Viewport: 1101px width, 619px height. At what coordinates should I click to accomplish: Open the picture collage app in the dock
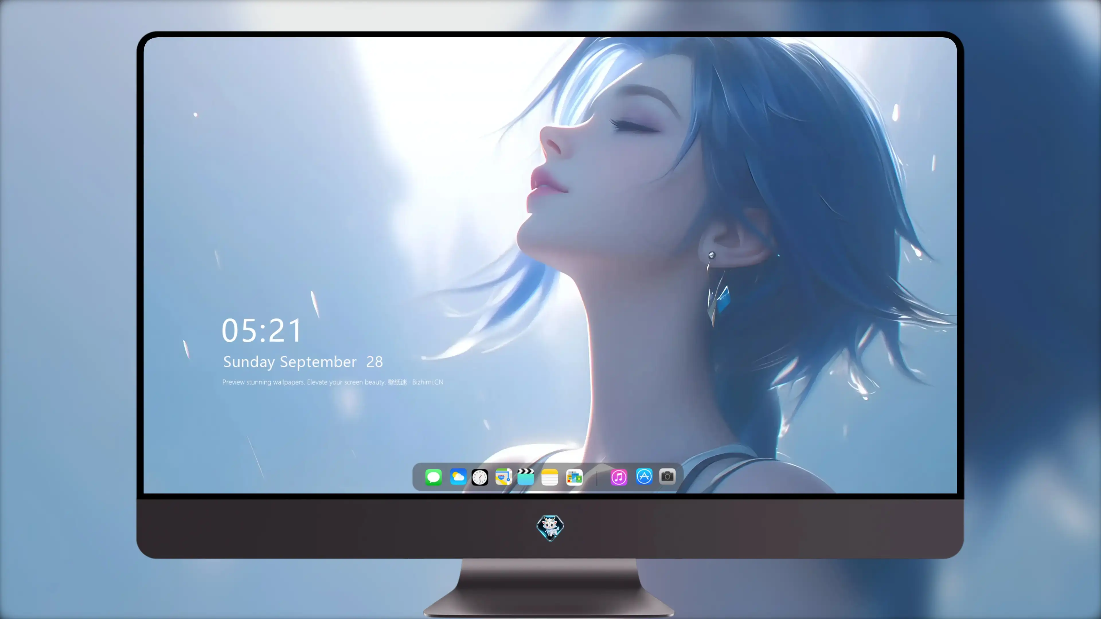coord(574,477)
